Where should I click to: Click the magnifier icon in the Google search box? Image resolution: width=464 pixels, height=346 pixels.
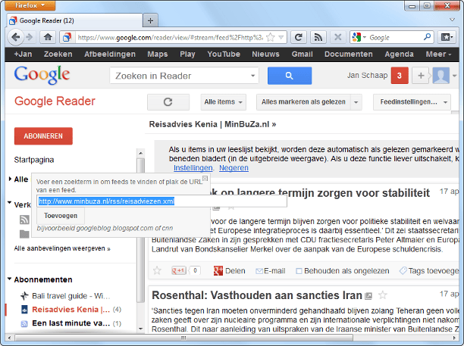pos(427,37)
